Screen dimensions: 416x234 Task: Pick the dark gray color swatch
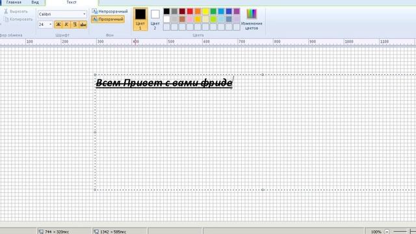pyautogui.click(x=174, y=12)
